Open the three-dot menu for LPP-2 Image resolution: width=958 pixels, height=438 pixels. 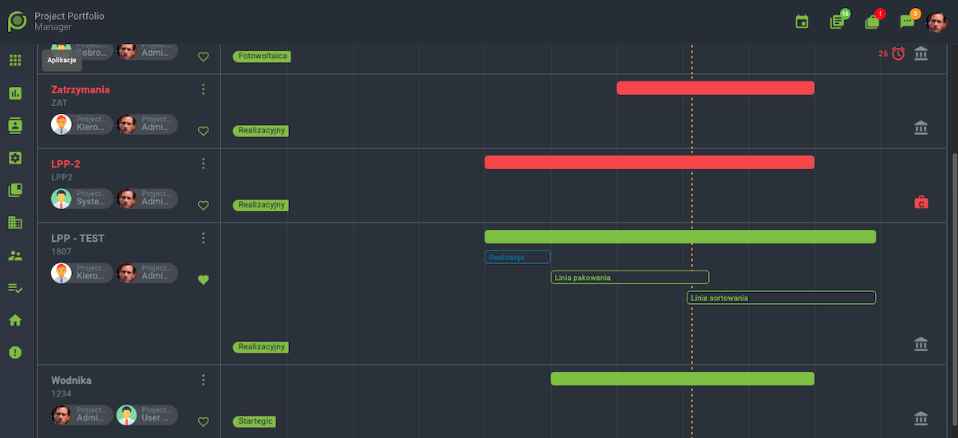coord(203,164)
